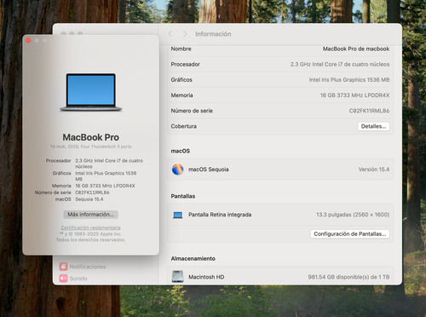Close the About This Mac window

tap(28, 41)
